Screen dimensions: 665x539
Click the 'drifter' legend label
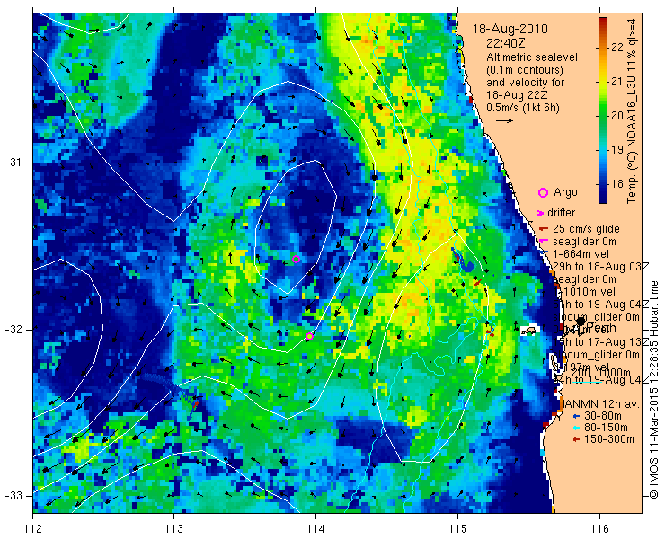pyautogui.click(x=561, y=213)
